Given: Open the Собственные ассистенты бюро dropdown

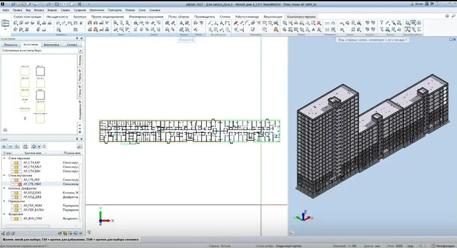Looking at the screenshot, I should pyautogui.click(x=81, y=50).
